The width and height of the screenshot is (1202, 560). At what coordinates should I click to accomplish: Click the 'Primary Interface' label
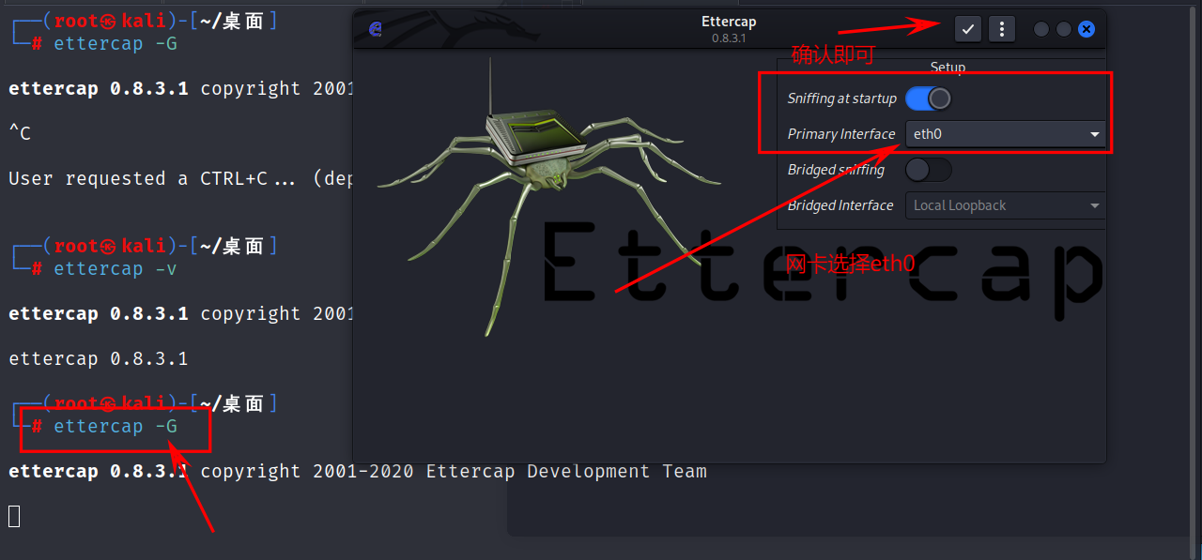841,134
